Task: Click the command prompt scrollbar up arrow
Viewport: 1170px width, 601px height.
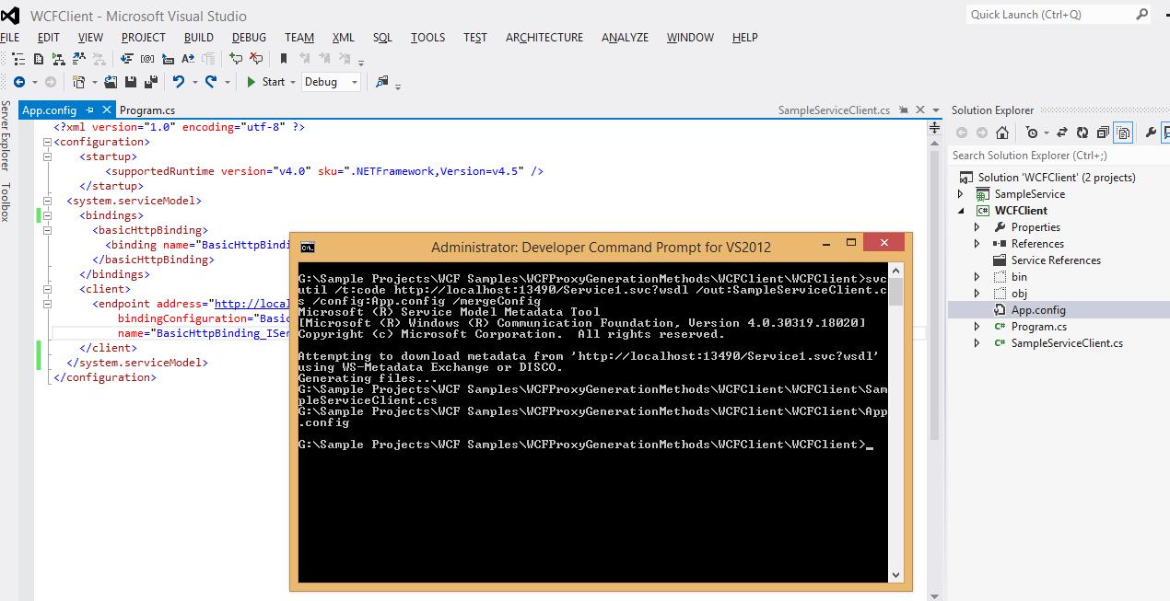Action: 895,270
